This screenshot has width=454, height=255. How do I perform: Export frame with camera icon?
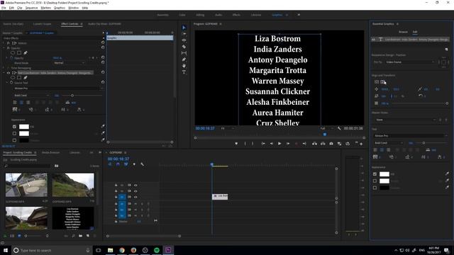point(331,143)
